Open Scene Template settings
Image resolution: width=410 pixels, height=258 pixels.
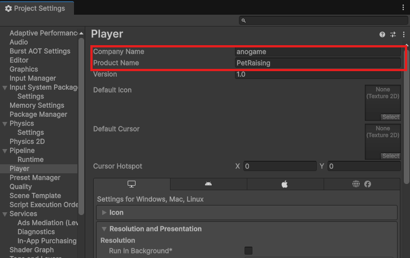pos(36,196)
